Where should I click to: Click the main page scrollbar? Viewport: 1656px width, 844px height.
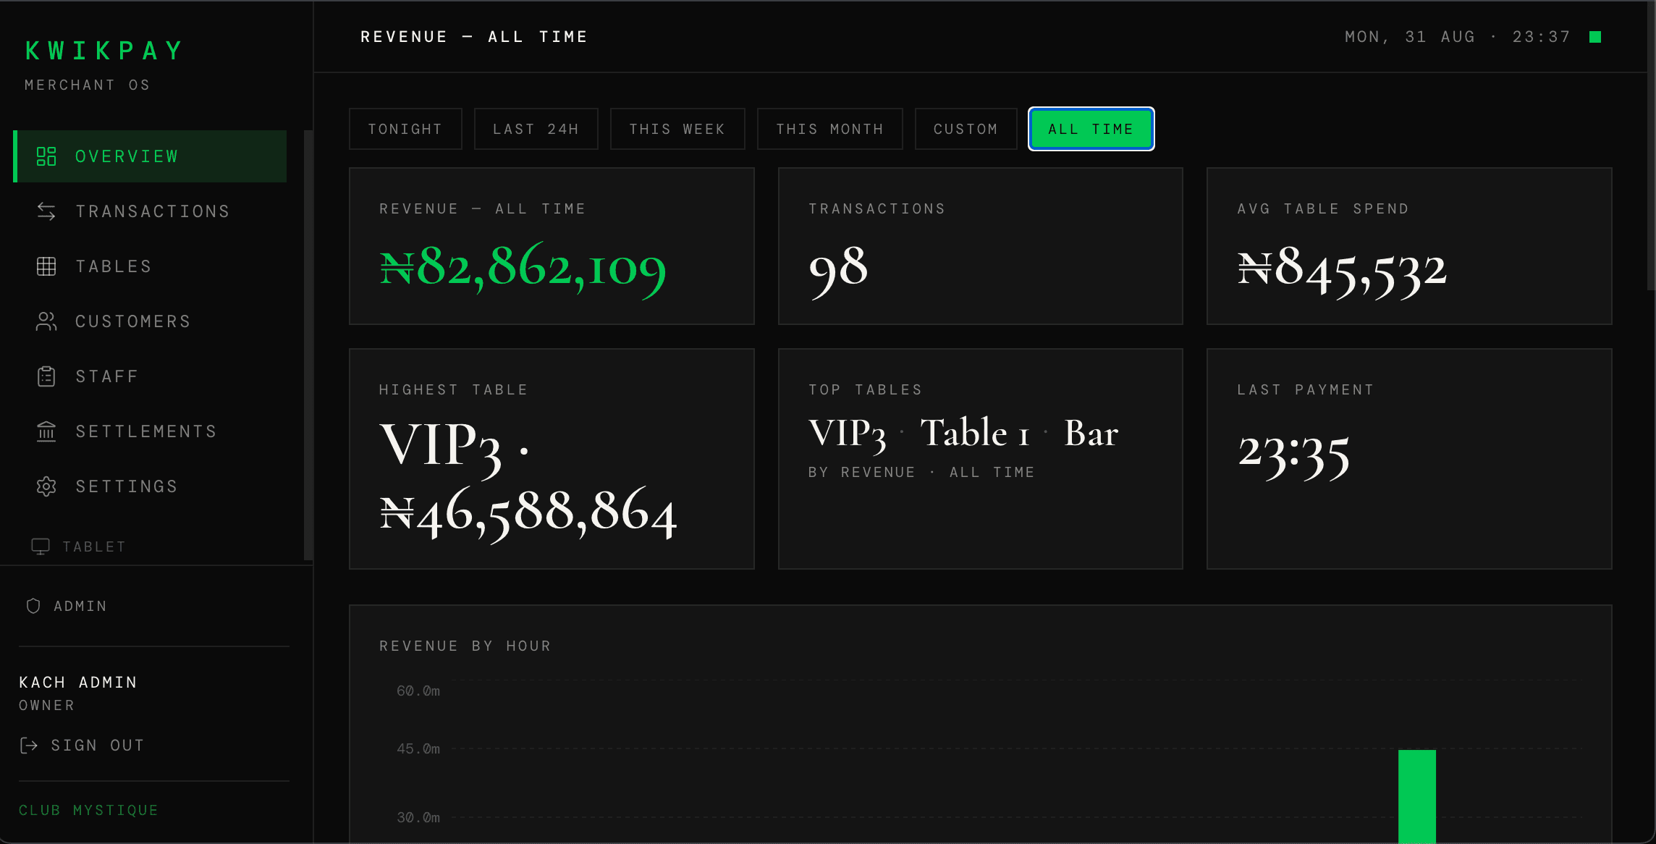1651,145
